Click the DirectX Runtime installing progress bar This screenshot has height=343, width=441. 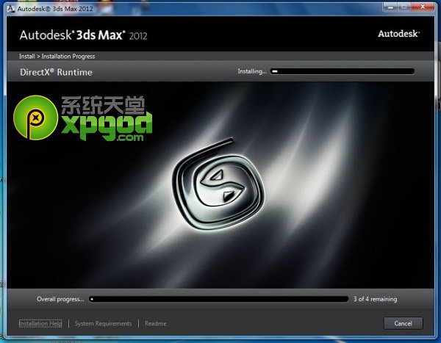click(343, 72)
